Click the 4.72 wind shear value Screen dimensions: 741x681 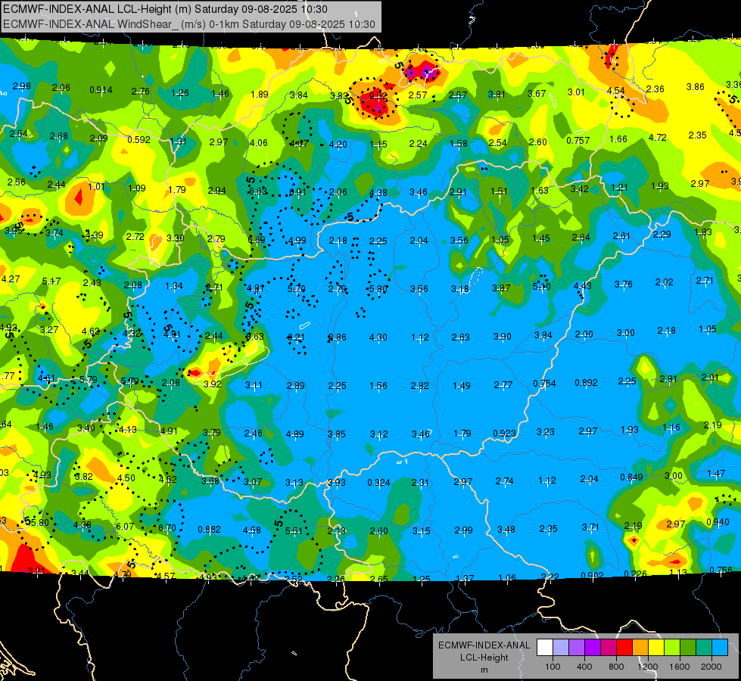click(657, 138)
